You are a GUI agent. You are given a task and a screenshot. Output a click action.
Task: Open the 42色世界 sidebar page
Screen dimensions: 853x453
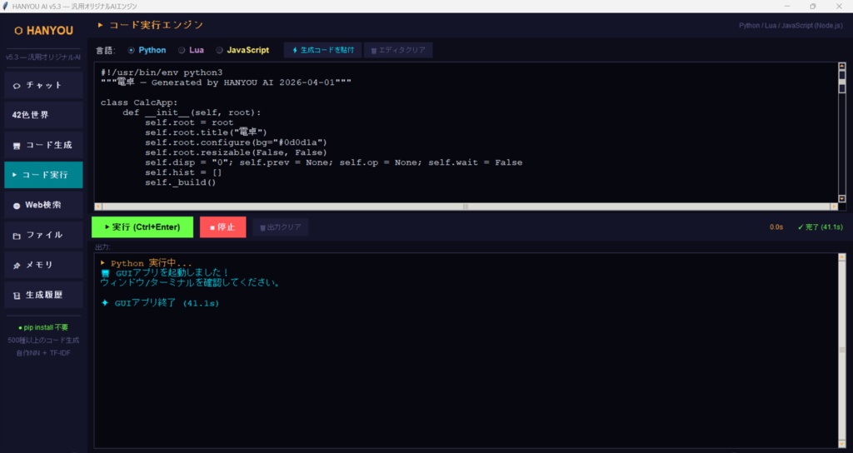[43, 115]
